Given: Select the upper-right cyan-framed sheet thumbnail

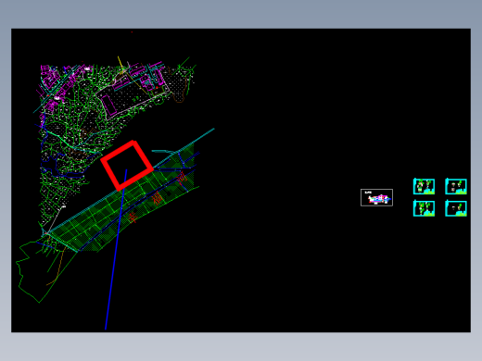Looking at the screenshot, I should click(x=456, y=186).
